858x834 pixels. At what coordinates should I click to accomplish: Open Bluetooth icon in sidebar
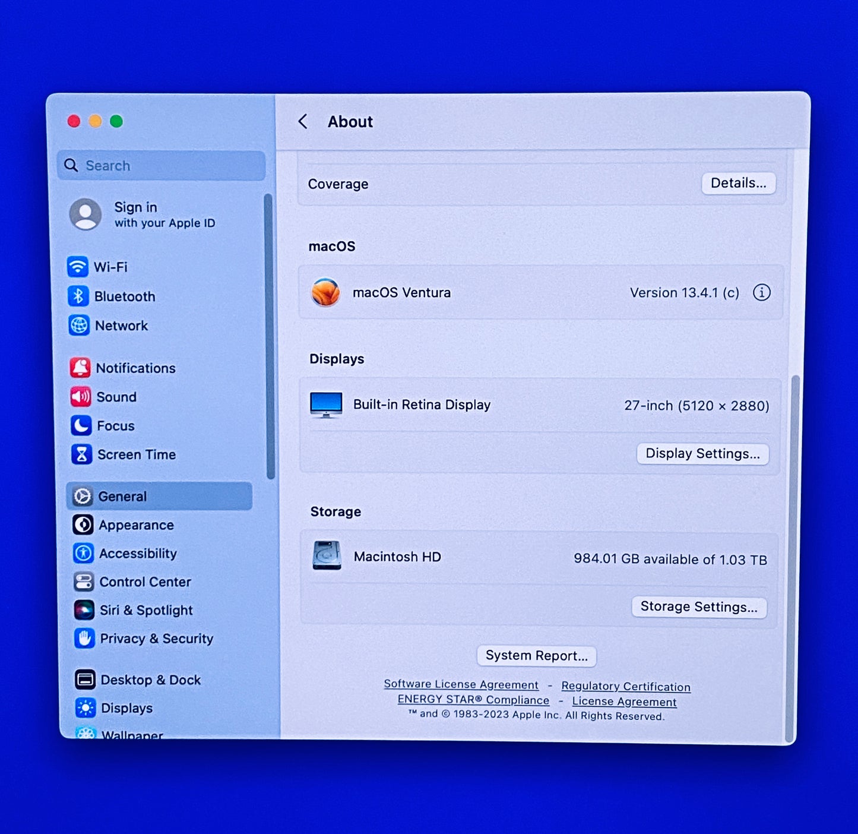(78, 296)
